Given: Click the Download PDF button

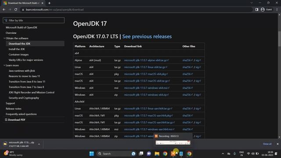Looking at the screenshot, I should coord(15,120).
